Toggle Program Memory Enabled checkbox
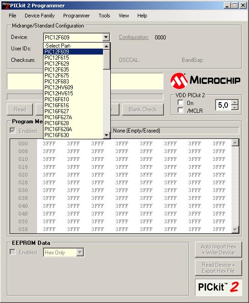This screenshot has width=249, height=303. tap(12, 131)
